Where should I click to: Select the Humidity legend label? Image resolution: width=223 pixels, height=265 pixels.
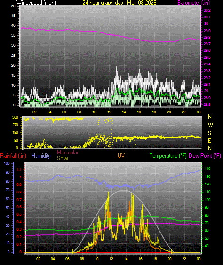click(x=41, y=156)
